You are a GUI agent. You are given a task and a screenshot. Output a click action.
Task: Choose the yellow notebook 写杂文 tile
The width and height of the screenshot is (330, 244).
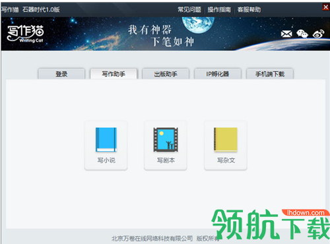tap(226, 145)
